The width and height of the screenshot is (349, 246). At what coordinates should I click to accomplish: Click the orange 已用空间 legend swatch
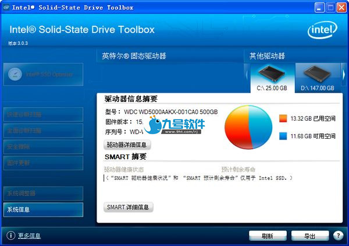tap(283, 118)
